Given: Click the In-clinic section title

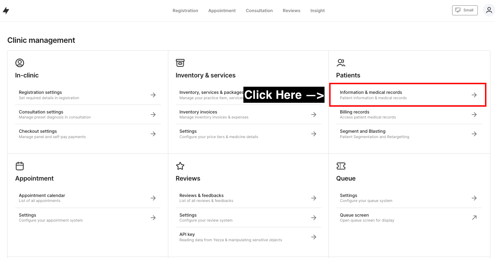Looking at the screenshot, I should pyautogui.click(x=27, y=75).
